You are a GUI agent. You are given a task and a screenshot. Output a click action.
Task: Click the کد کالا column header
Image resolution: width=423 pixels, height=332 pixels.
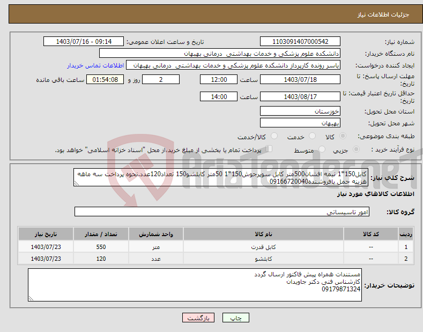click(x=371, y=234)
